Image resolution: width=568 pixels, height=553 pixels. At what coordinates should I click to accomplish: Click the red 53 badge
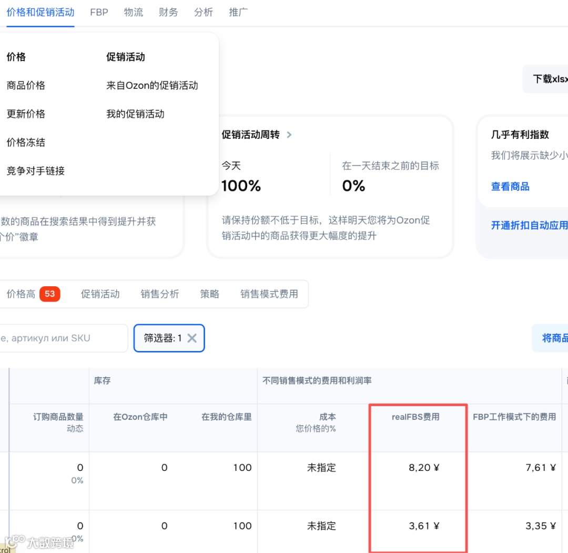coord(49,294)
